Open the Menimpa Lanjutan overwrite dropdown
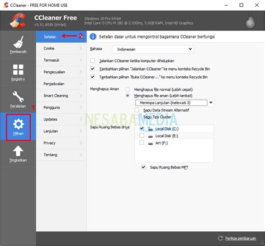The width and height of the screenshot is (265, 246). (174, 103)
